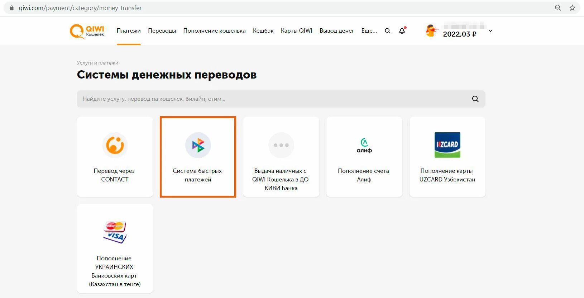Expand the Еще... menu
The width and height of the screenshot is (584, 298).
369,31
